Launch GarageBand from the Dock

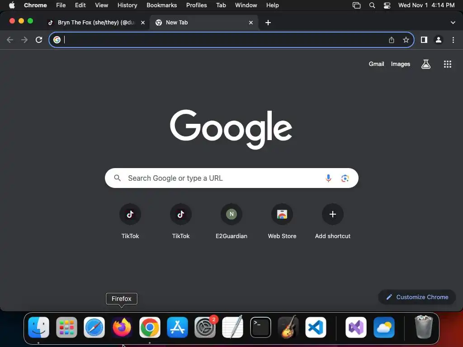pyautogui.click(x=288, y=327)
